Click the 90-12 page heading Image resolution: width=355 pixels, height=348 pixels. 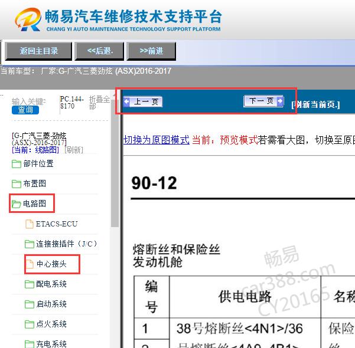tap(154, 183)
